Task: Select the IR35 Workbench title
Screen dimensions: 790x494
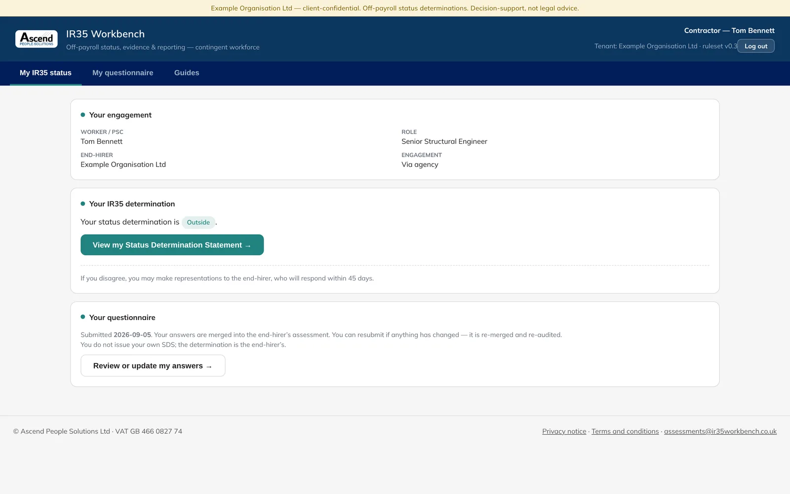Action: [x=106, y=34]
